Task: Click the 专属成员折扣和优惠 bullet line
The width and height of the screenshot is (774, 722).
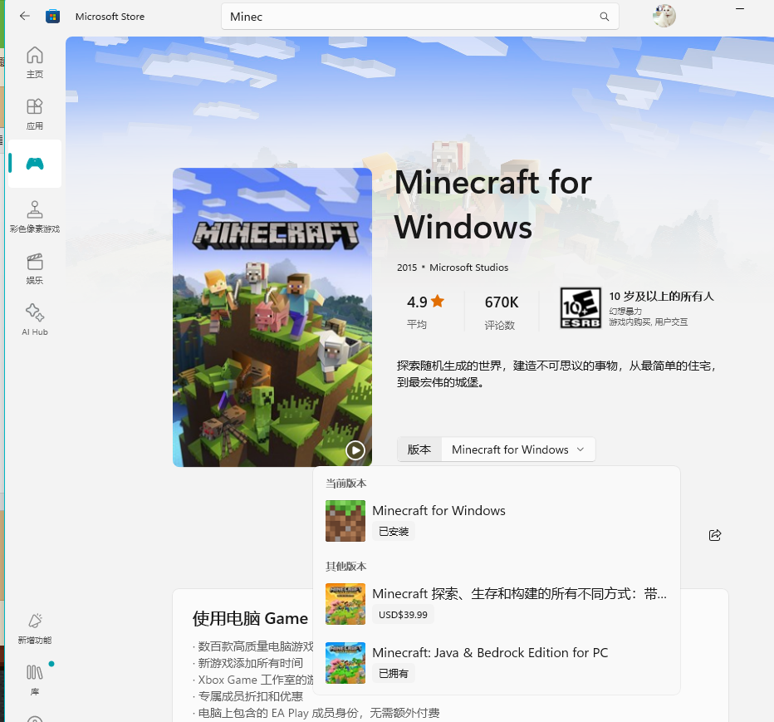Action: click(x=247, y=696)
